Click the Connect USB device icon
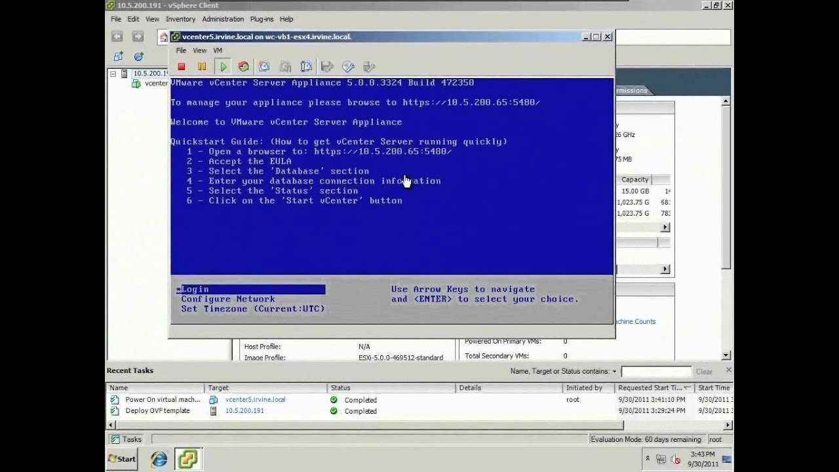The height and width of the screenshot is (472, 839). [x=369, y=67]
